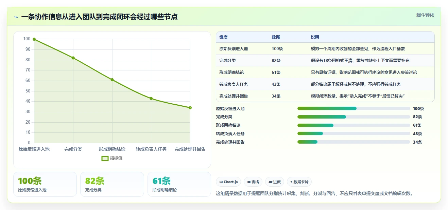Open the 100条 原始反馈进入池 stat card

click(x=45, y=184)
